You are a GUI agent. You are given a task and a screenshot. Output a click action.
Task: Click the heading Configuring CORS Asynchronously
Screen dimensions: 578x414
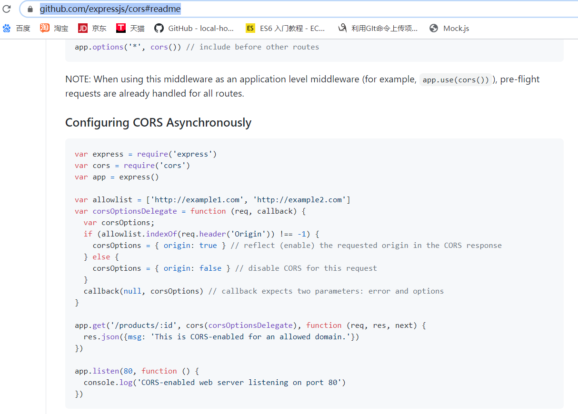158,123
